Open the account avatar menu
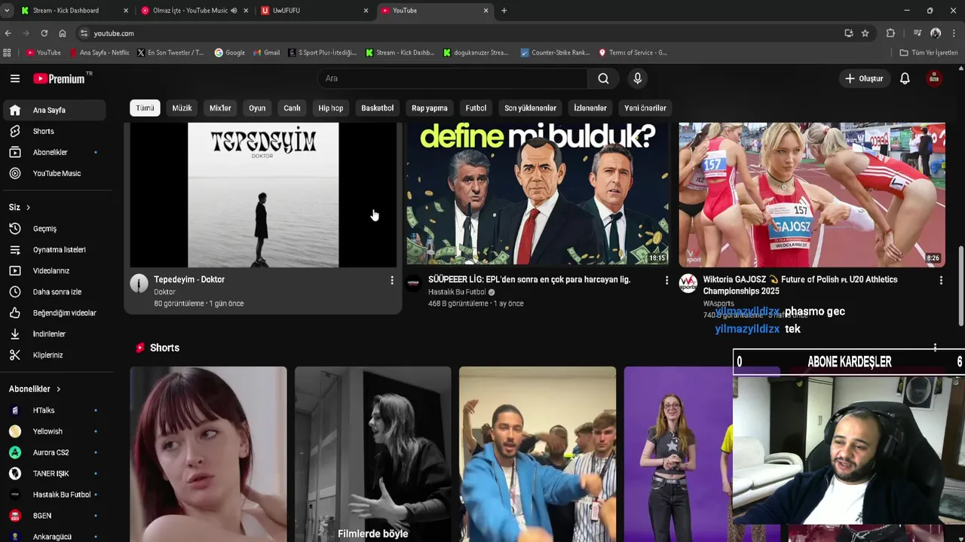 coord(934,78)
